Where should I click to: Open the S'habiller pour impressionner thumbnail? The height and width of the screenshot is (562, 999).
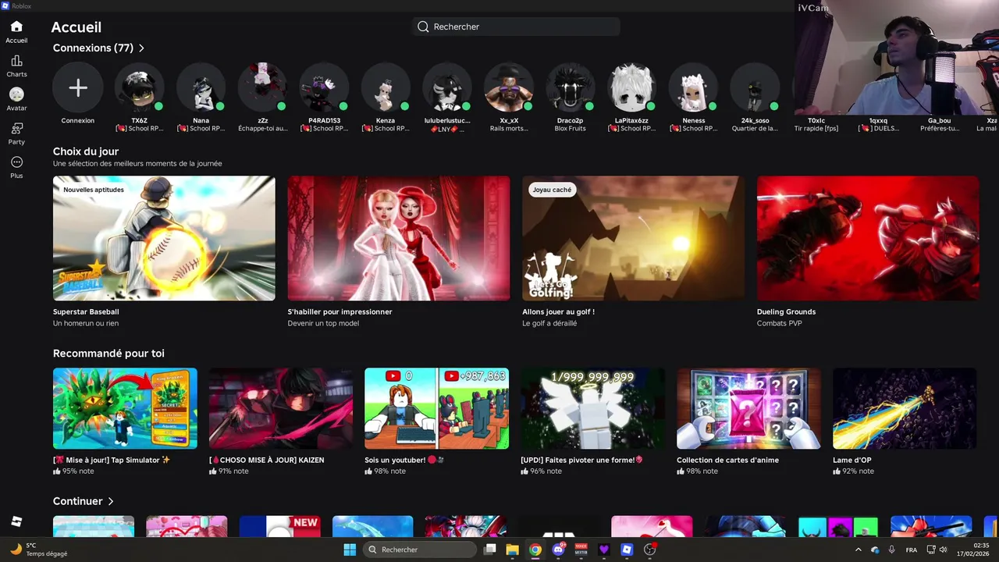(399, 238)
